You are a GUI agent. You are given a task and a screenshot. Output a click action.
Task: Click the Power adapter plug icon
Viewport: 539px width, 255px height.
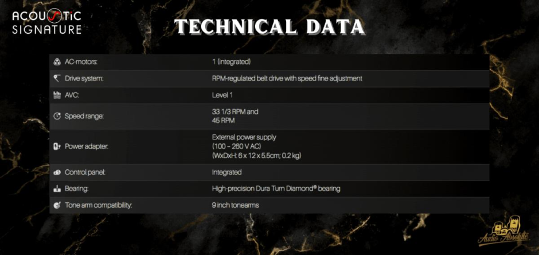pyautogui.click(x=57, y=146)
